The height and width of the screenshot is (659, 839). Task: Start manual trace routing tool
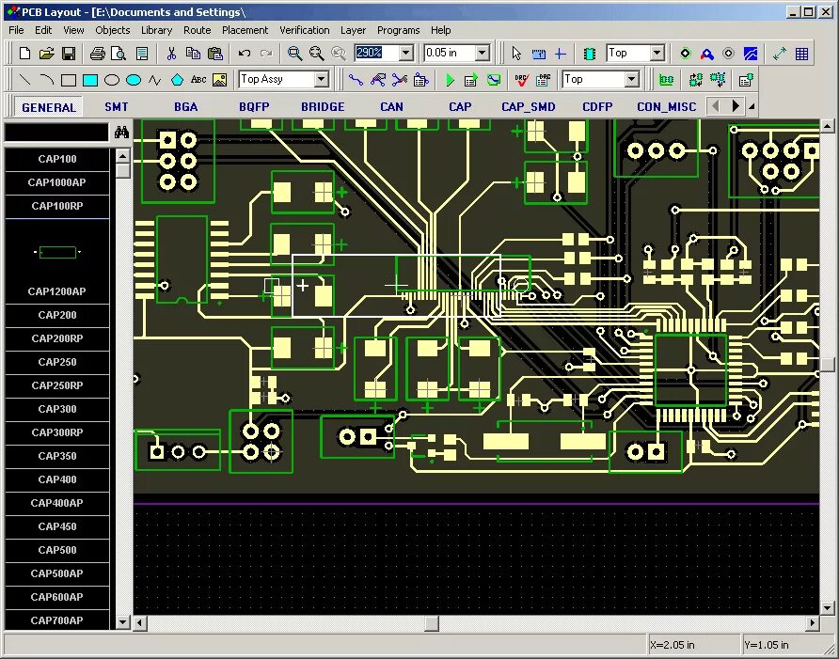point(356,80)
